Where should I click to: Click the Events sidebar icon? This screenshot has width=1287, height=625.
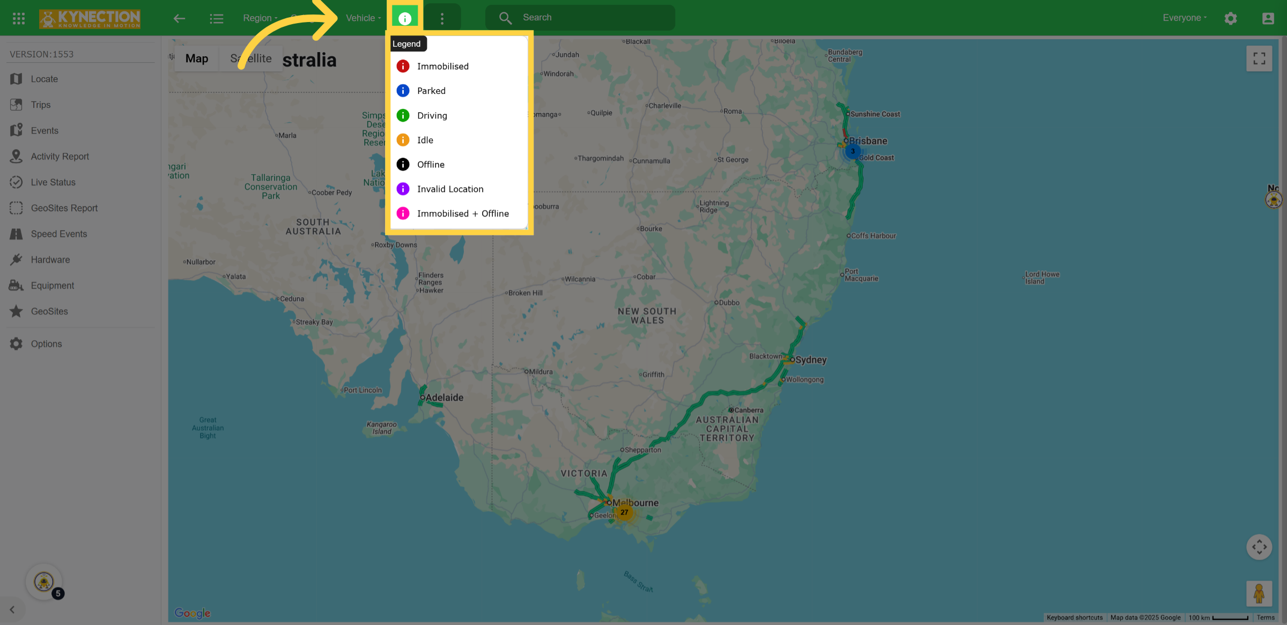[16, 130]
